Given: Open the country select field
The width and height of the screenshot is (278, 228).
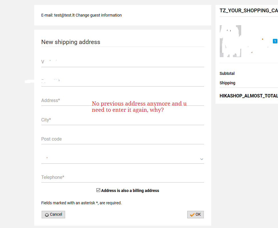Looking at the screenshot, I should 122,158.
